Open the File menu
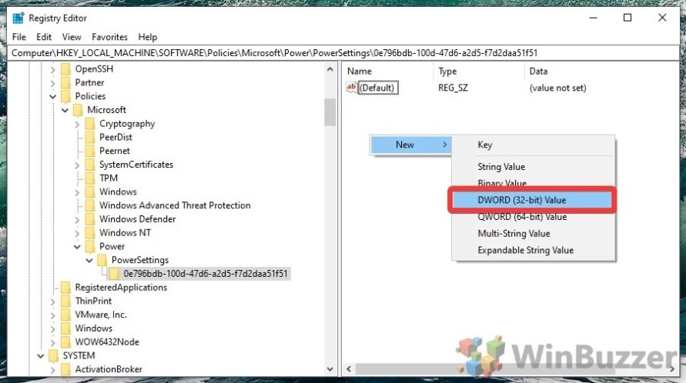 18,37
